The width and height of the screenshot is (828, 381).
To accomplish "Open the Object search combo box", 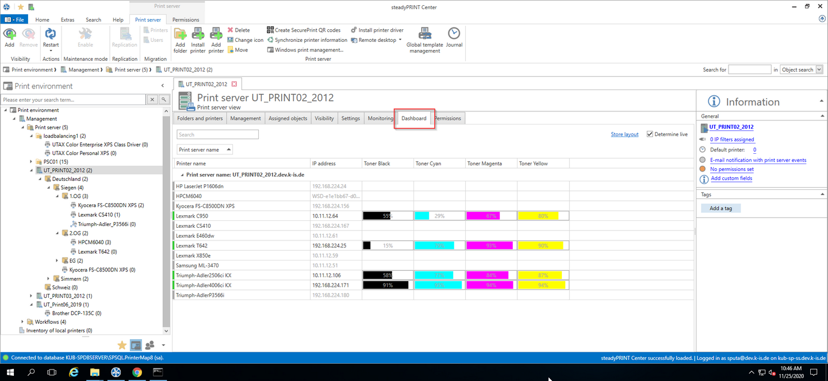I will (801, 69).
